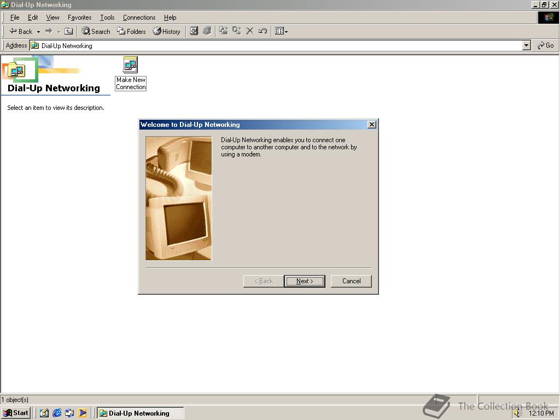The width and height of the screenshot is (560, 420).
Task: Click the Dial-Up Networking folder banner icon
Action: pyautogui.click(x=16, y=71)
